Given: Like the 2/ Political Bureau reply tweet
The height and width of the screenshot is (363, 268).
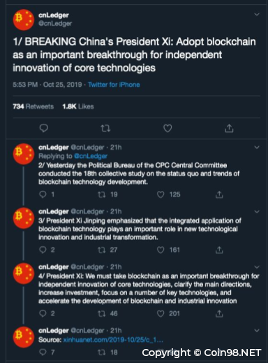Looking at the screenshot, I should pyautogui.click(x=161, y=194).
